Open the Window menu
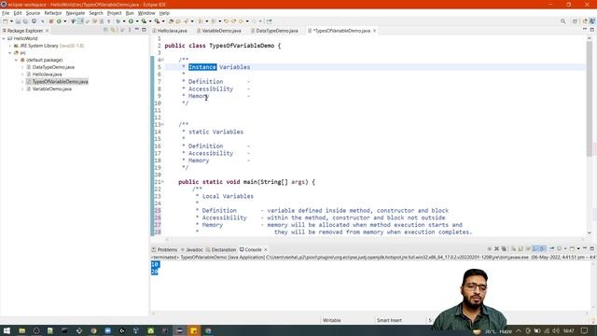The image size is (597, 336). coord(146,13)
